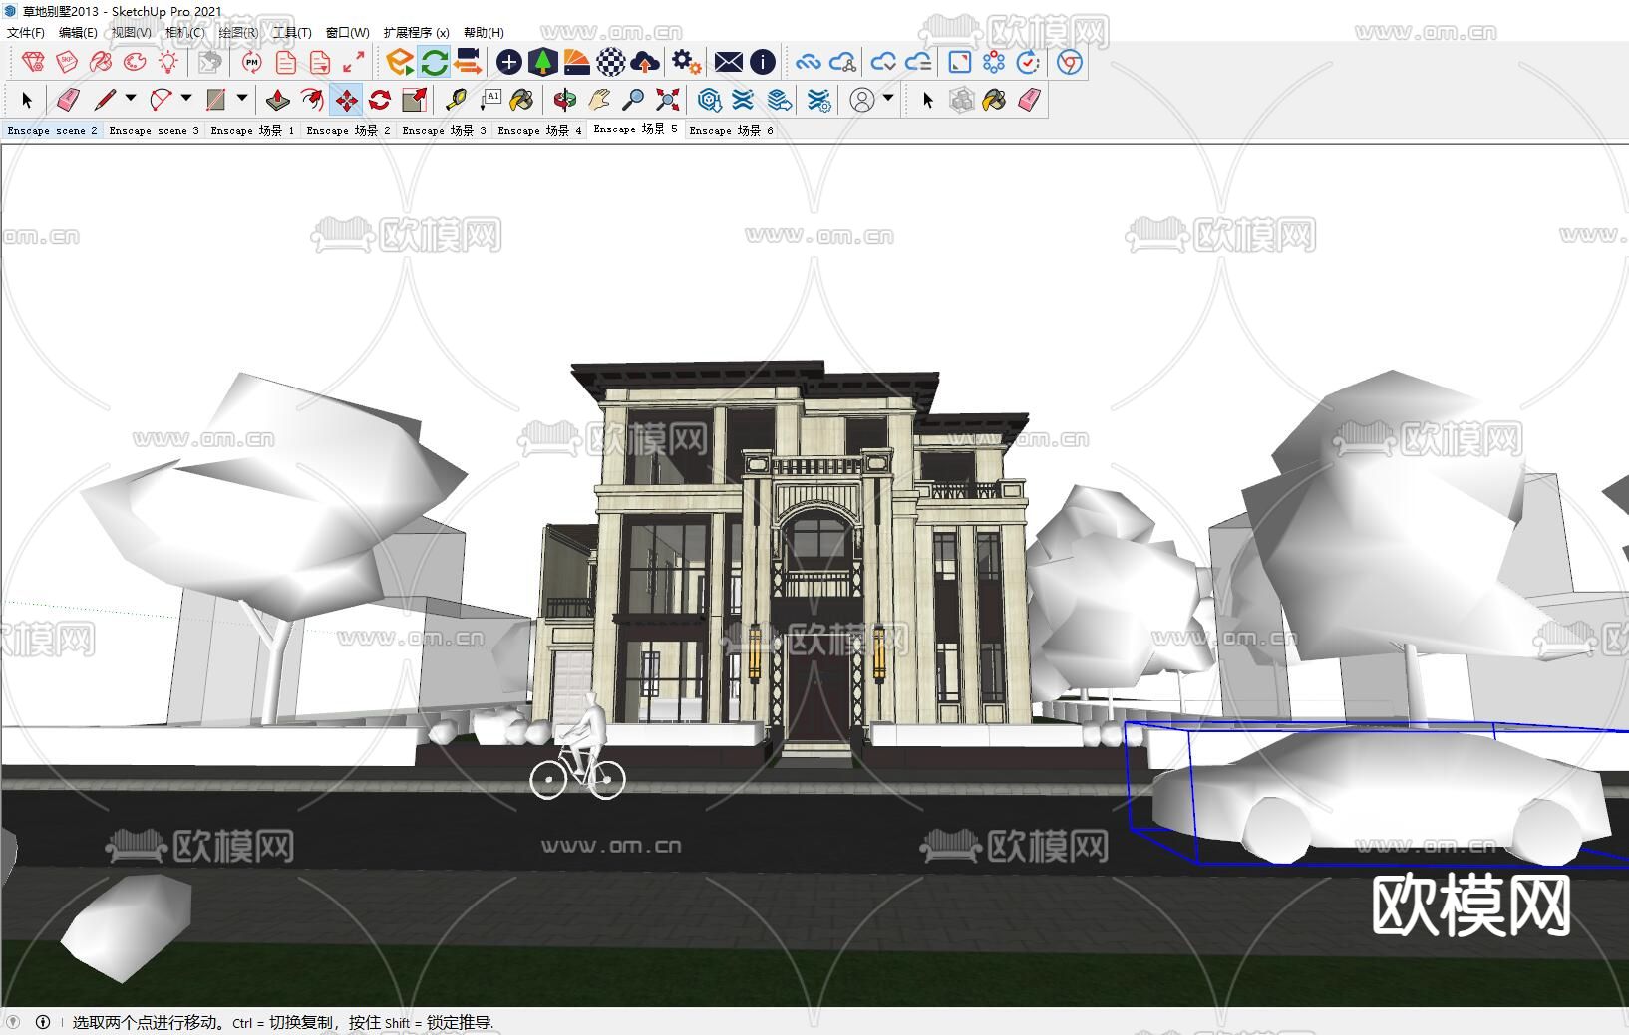Click the red paint palette icon
1629x1035 pixels.
(x=135, y=62)
